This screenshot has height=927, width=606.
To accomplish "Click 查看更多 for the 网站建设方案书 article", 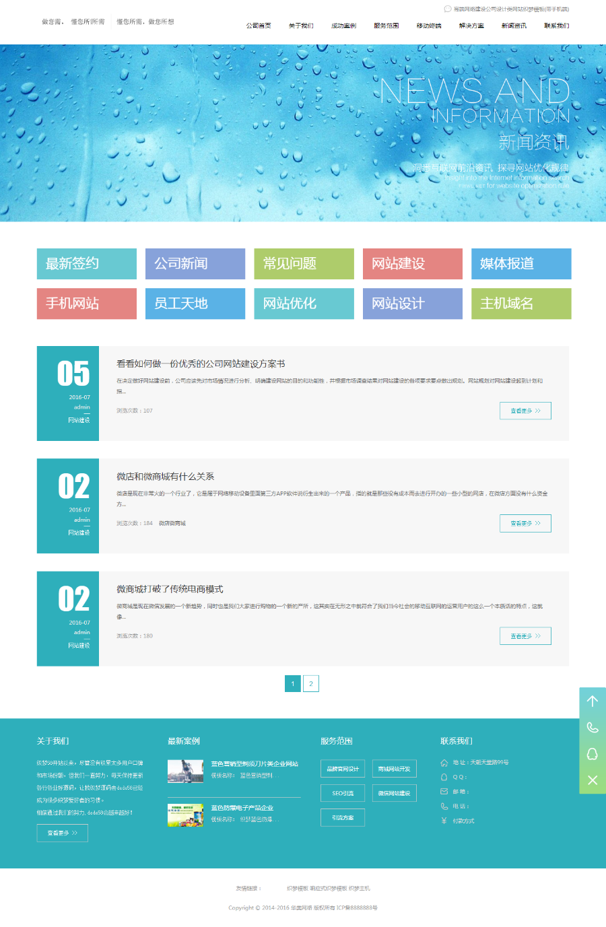I will point(526,411).
